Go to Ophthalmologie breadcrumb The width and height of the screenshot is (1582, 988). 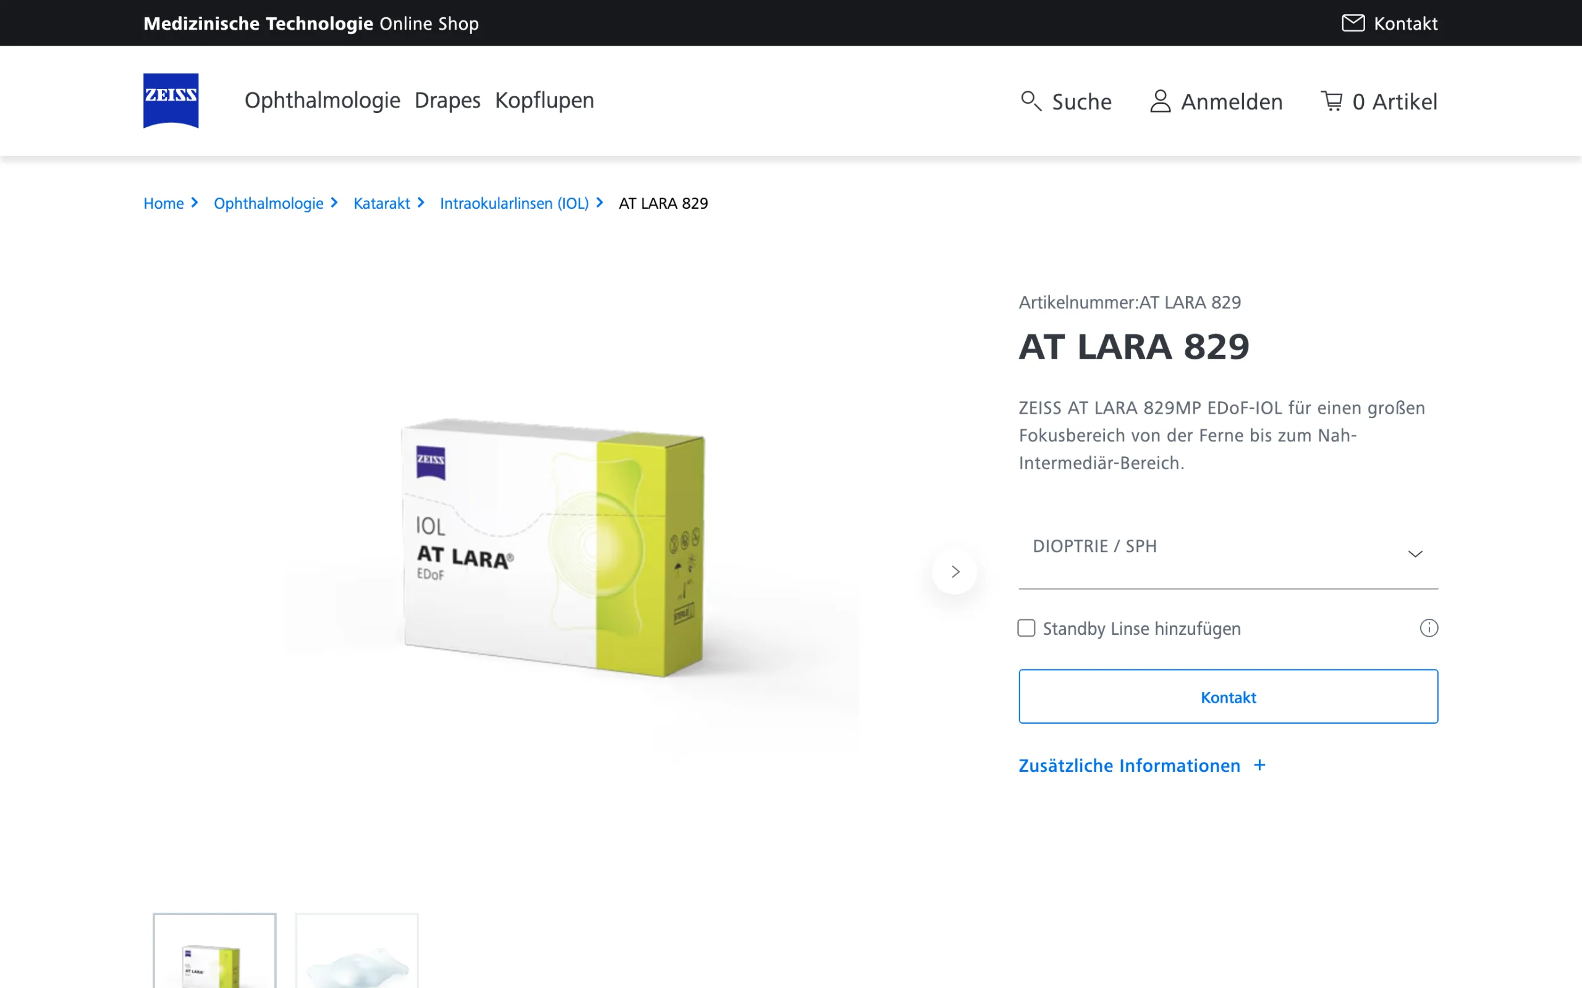tap(269, 203)
